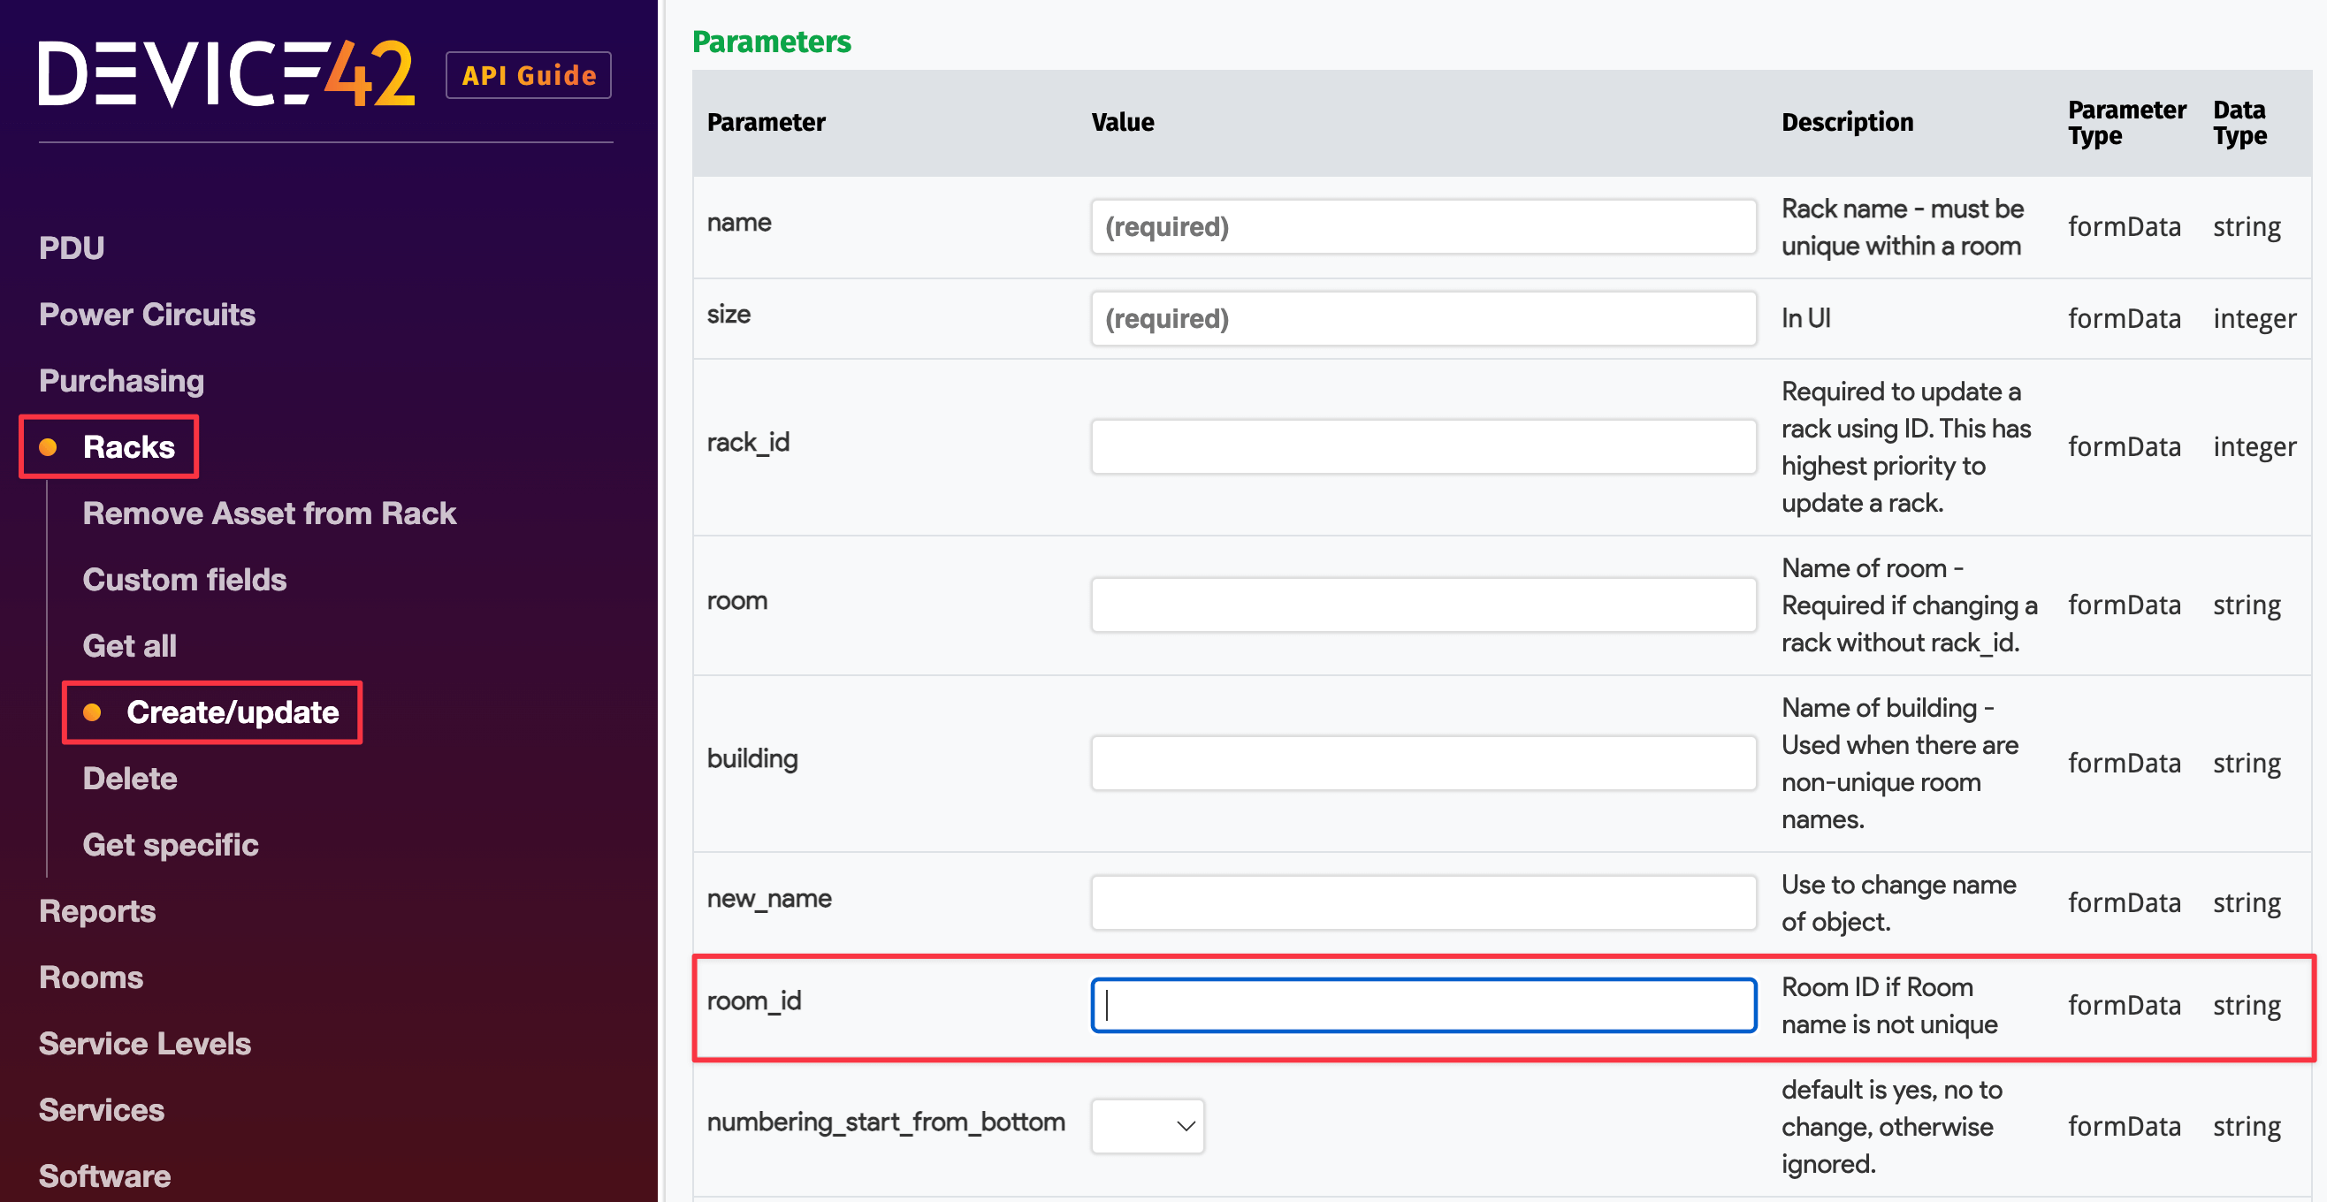The height and width of the screenshot is (1202, 2327).
Task: Focus the room_id text box
Action: [x=1423, y=1005]
